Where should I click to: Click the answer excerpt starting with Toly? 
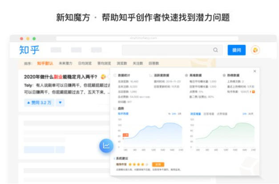click(67, 89)
